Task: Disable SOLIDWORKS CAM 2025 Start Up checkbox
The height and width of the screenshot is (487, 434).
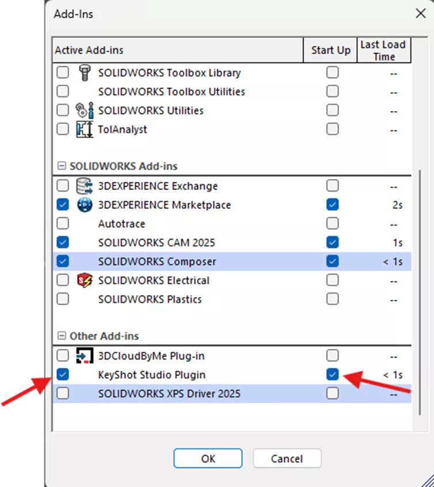Action: 333,242
